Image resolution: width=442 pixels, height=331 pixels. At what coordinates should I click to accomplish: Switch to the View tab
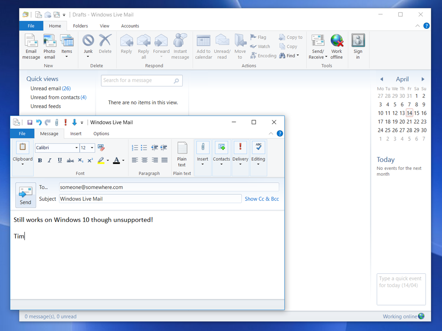click(104, 26)
